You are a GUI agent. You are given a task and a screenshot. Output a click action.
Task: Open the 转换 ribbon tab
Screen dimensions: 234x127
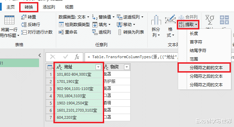pos(29,7)
